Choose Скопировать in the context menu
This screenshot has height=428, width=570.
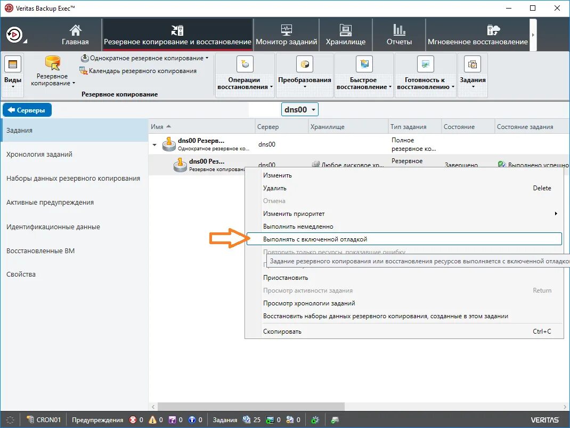[x=404, y=332]
